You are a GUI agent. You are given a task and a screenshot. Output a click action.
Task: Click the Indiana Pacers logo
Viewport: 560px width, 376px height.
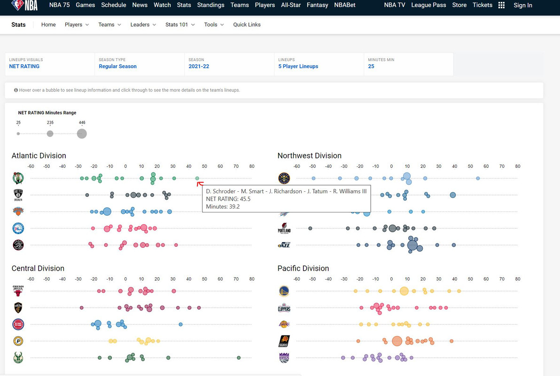18,341
